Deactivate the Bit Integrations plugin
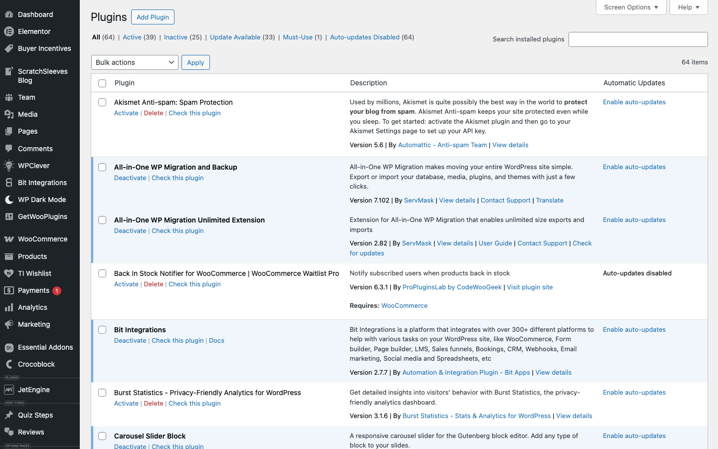The image size is (718, 449). pyautogui.click(x=130, y=341)
